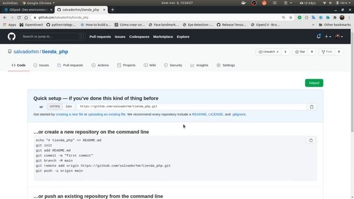Open Explore in the top navigation

[x=183, y=36]
